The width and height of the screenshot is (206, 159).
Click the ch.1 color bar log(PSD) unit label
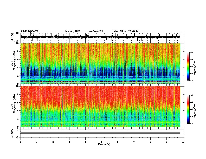pos(195,68)
